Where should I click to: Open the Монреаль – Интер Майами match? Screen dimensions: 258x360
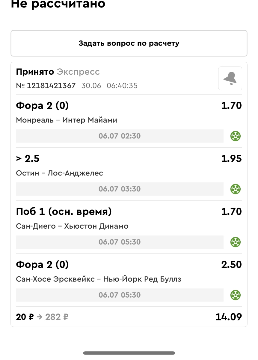pos(67,120)
